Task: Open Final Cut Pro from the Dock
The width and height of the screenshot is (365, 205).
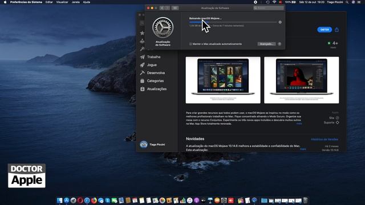Action: [x=241, y=200]
